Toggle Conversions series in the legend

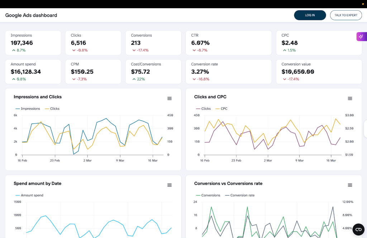208,195
